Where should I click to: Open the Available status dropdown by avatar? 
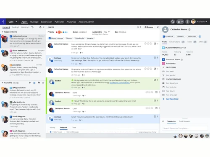[x=202, y=22]
